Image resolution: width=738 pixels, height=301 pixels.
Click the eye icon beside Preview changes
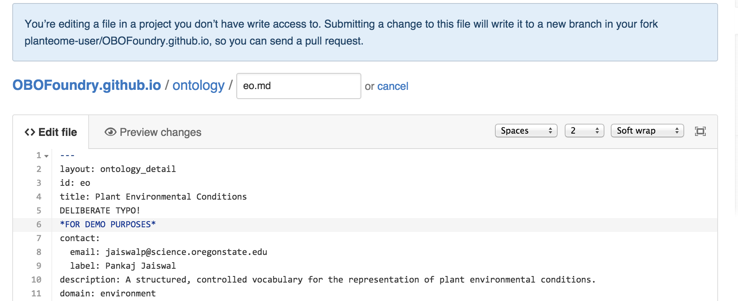(110, 132)
